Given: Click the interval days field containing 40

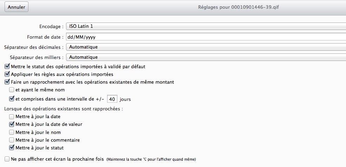Looking at the screenshot, I should 112,99.
